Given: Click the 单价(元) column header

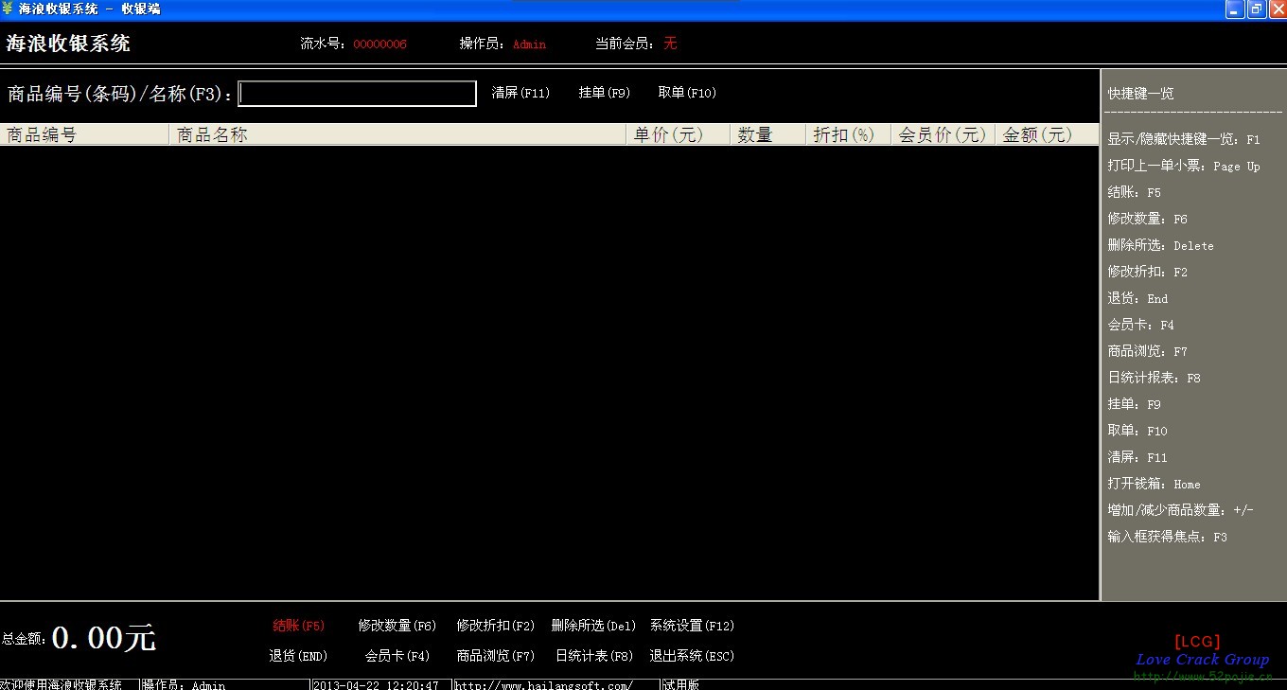Looking at the screenshot, I should click(679, 134).
